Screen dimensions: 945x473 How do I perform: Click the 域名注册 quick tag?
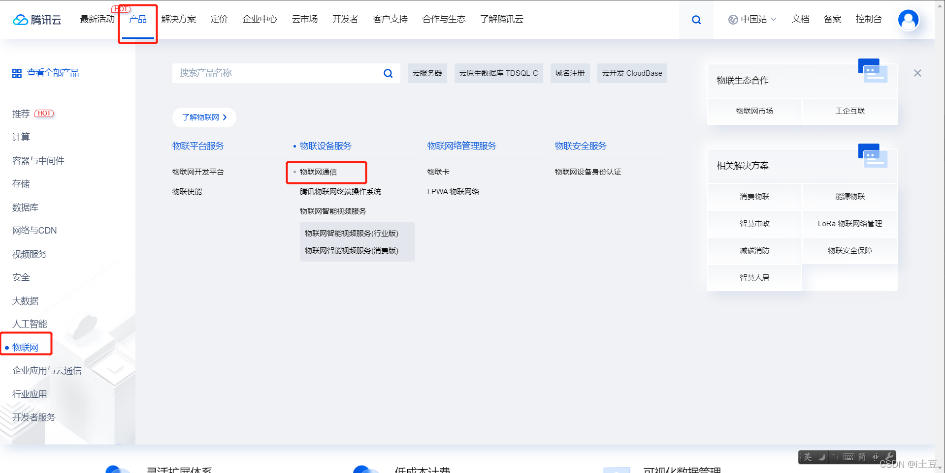click(x=570, y=73)
